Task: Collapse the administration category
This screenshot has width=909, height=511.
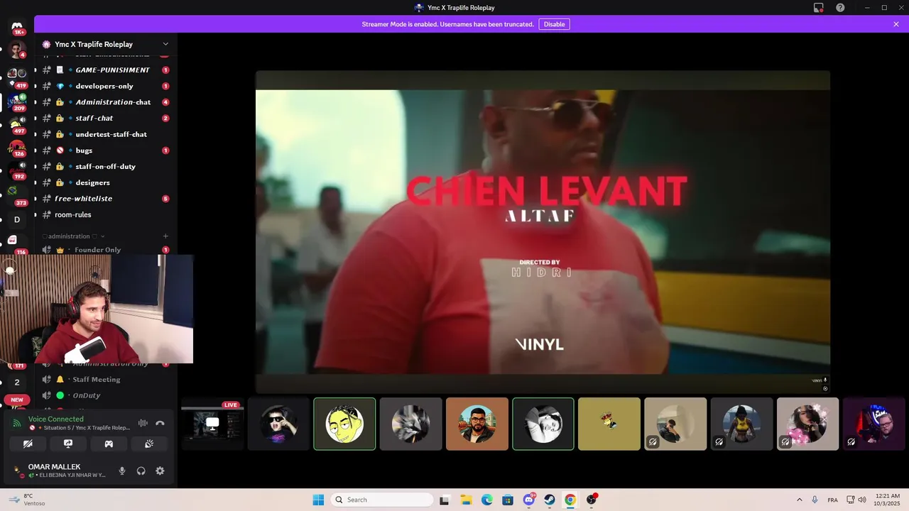Action: [x=75, y=236]
